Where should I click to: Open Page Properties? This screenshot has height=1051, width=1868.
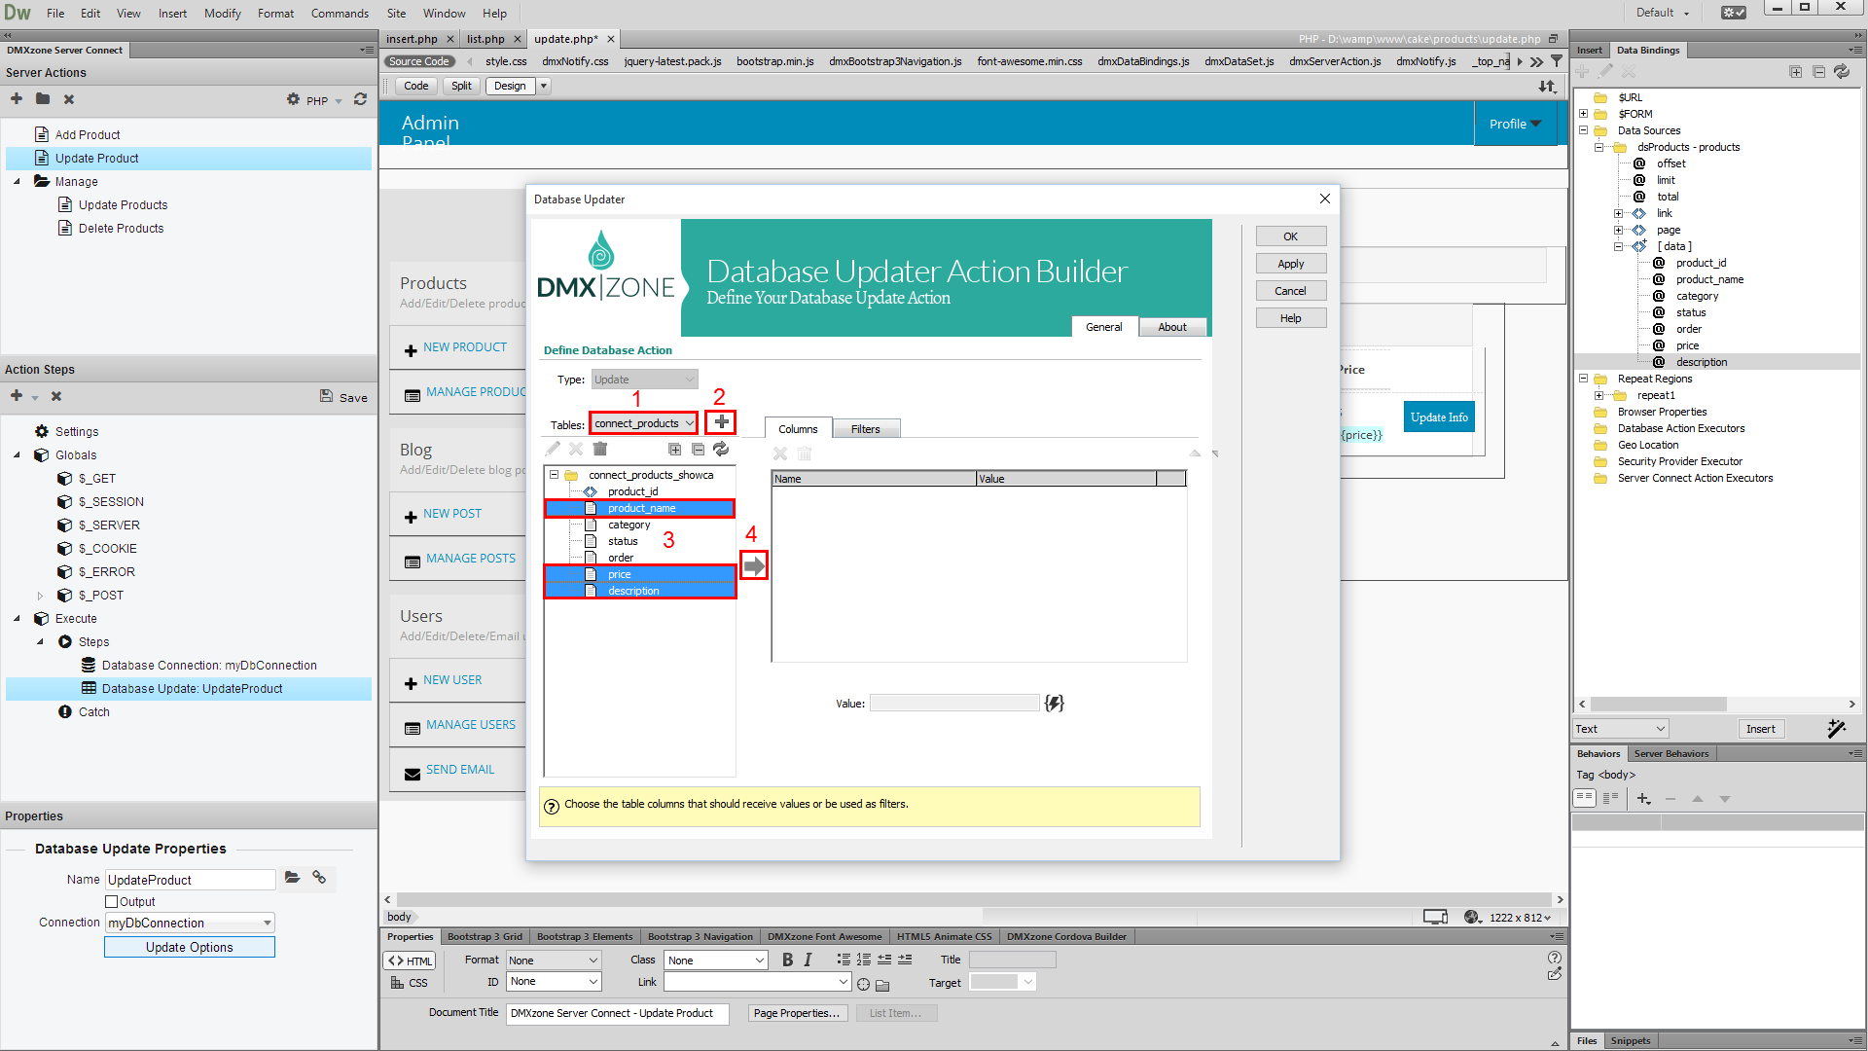point(796,1013)
